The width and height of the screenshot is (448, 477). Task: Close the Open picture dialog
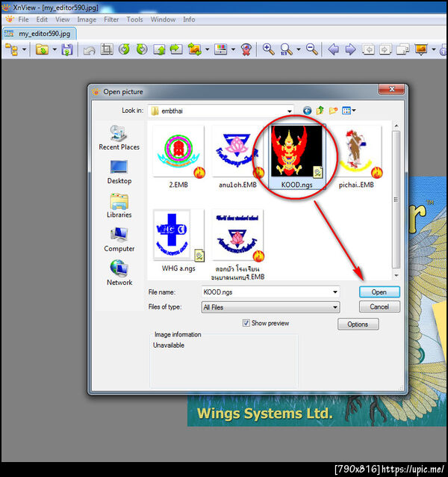click(391, 89)
